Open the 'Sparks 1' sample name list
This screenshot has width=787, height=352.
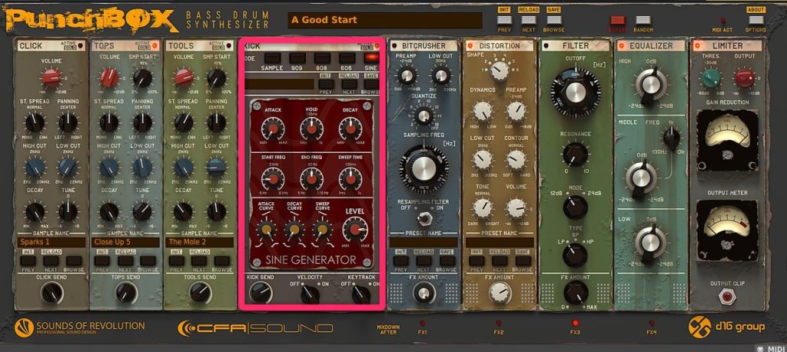click(51, 242)
